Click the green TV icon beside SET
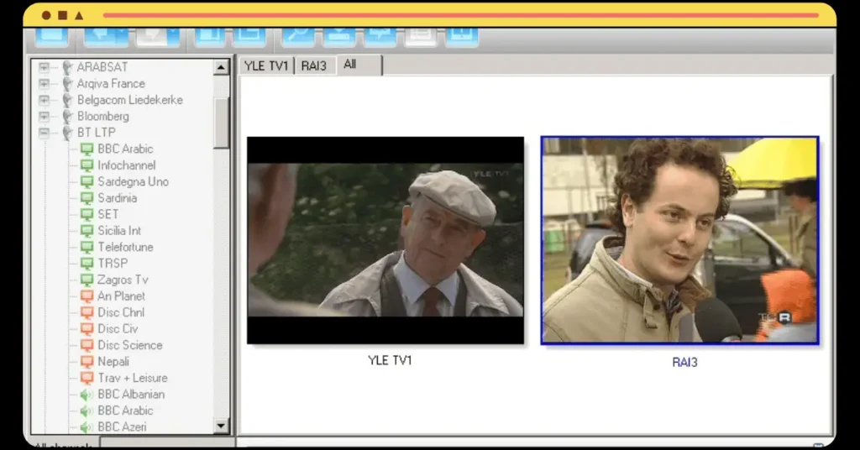Viewport: 860px width, 450px height. click(87, 214)
